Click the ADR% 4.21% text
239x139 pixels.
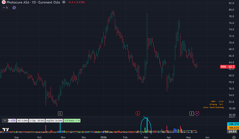(x=217, y=101)
